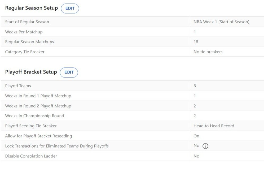Screen dimensions: 264x181
Task: Select the Lock Transactions for Eliminated Teams label
Action: pyautogui.click(x=57, y=146)
